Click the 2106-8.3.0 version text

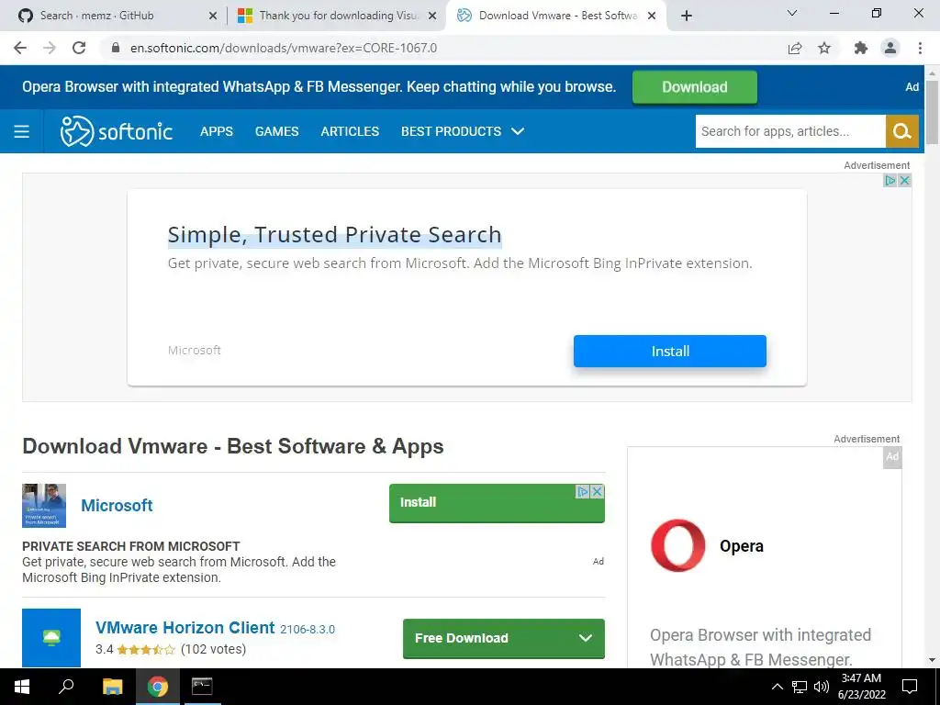click(308, 630)
